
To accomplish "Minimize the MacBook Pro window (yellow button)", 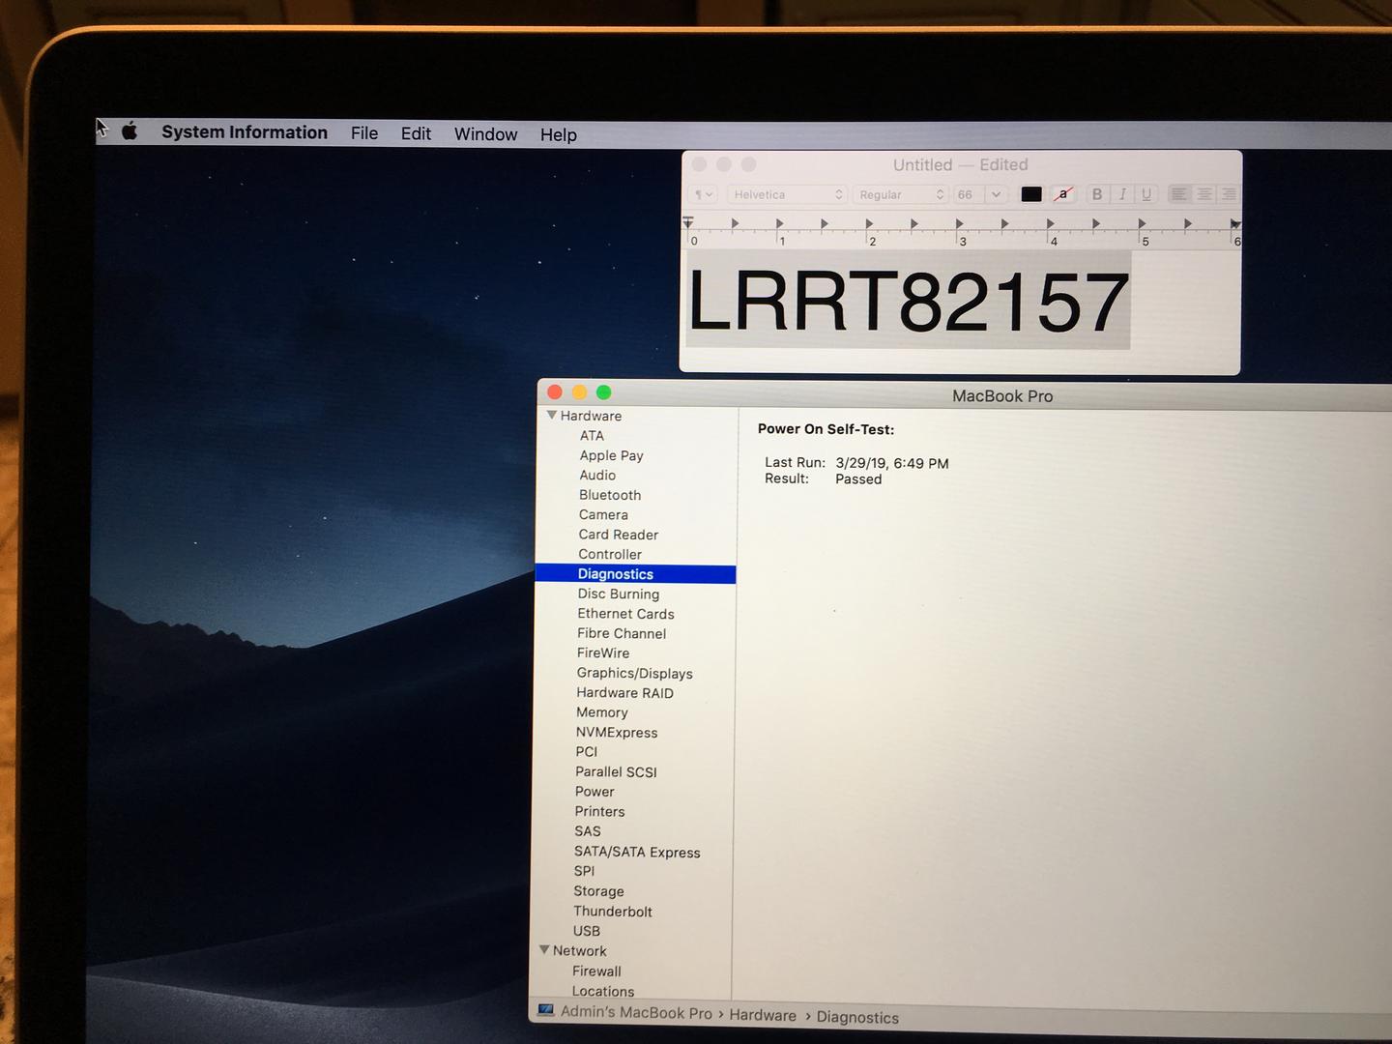I will coord(579,391).
